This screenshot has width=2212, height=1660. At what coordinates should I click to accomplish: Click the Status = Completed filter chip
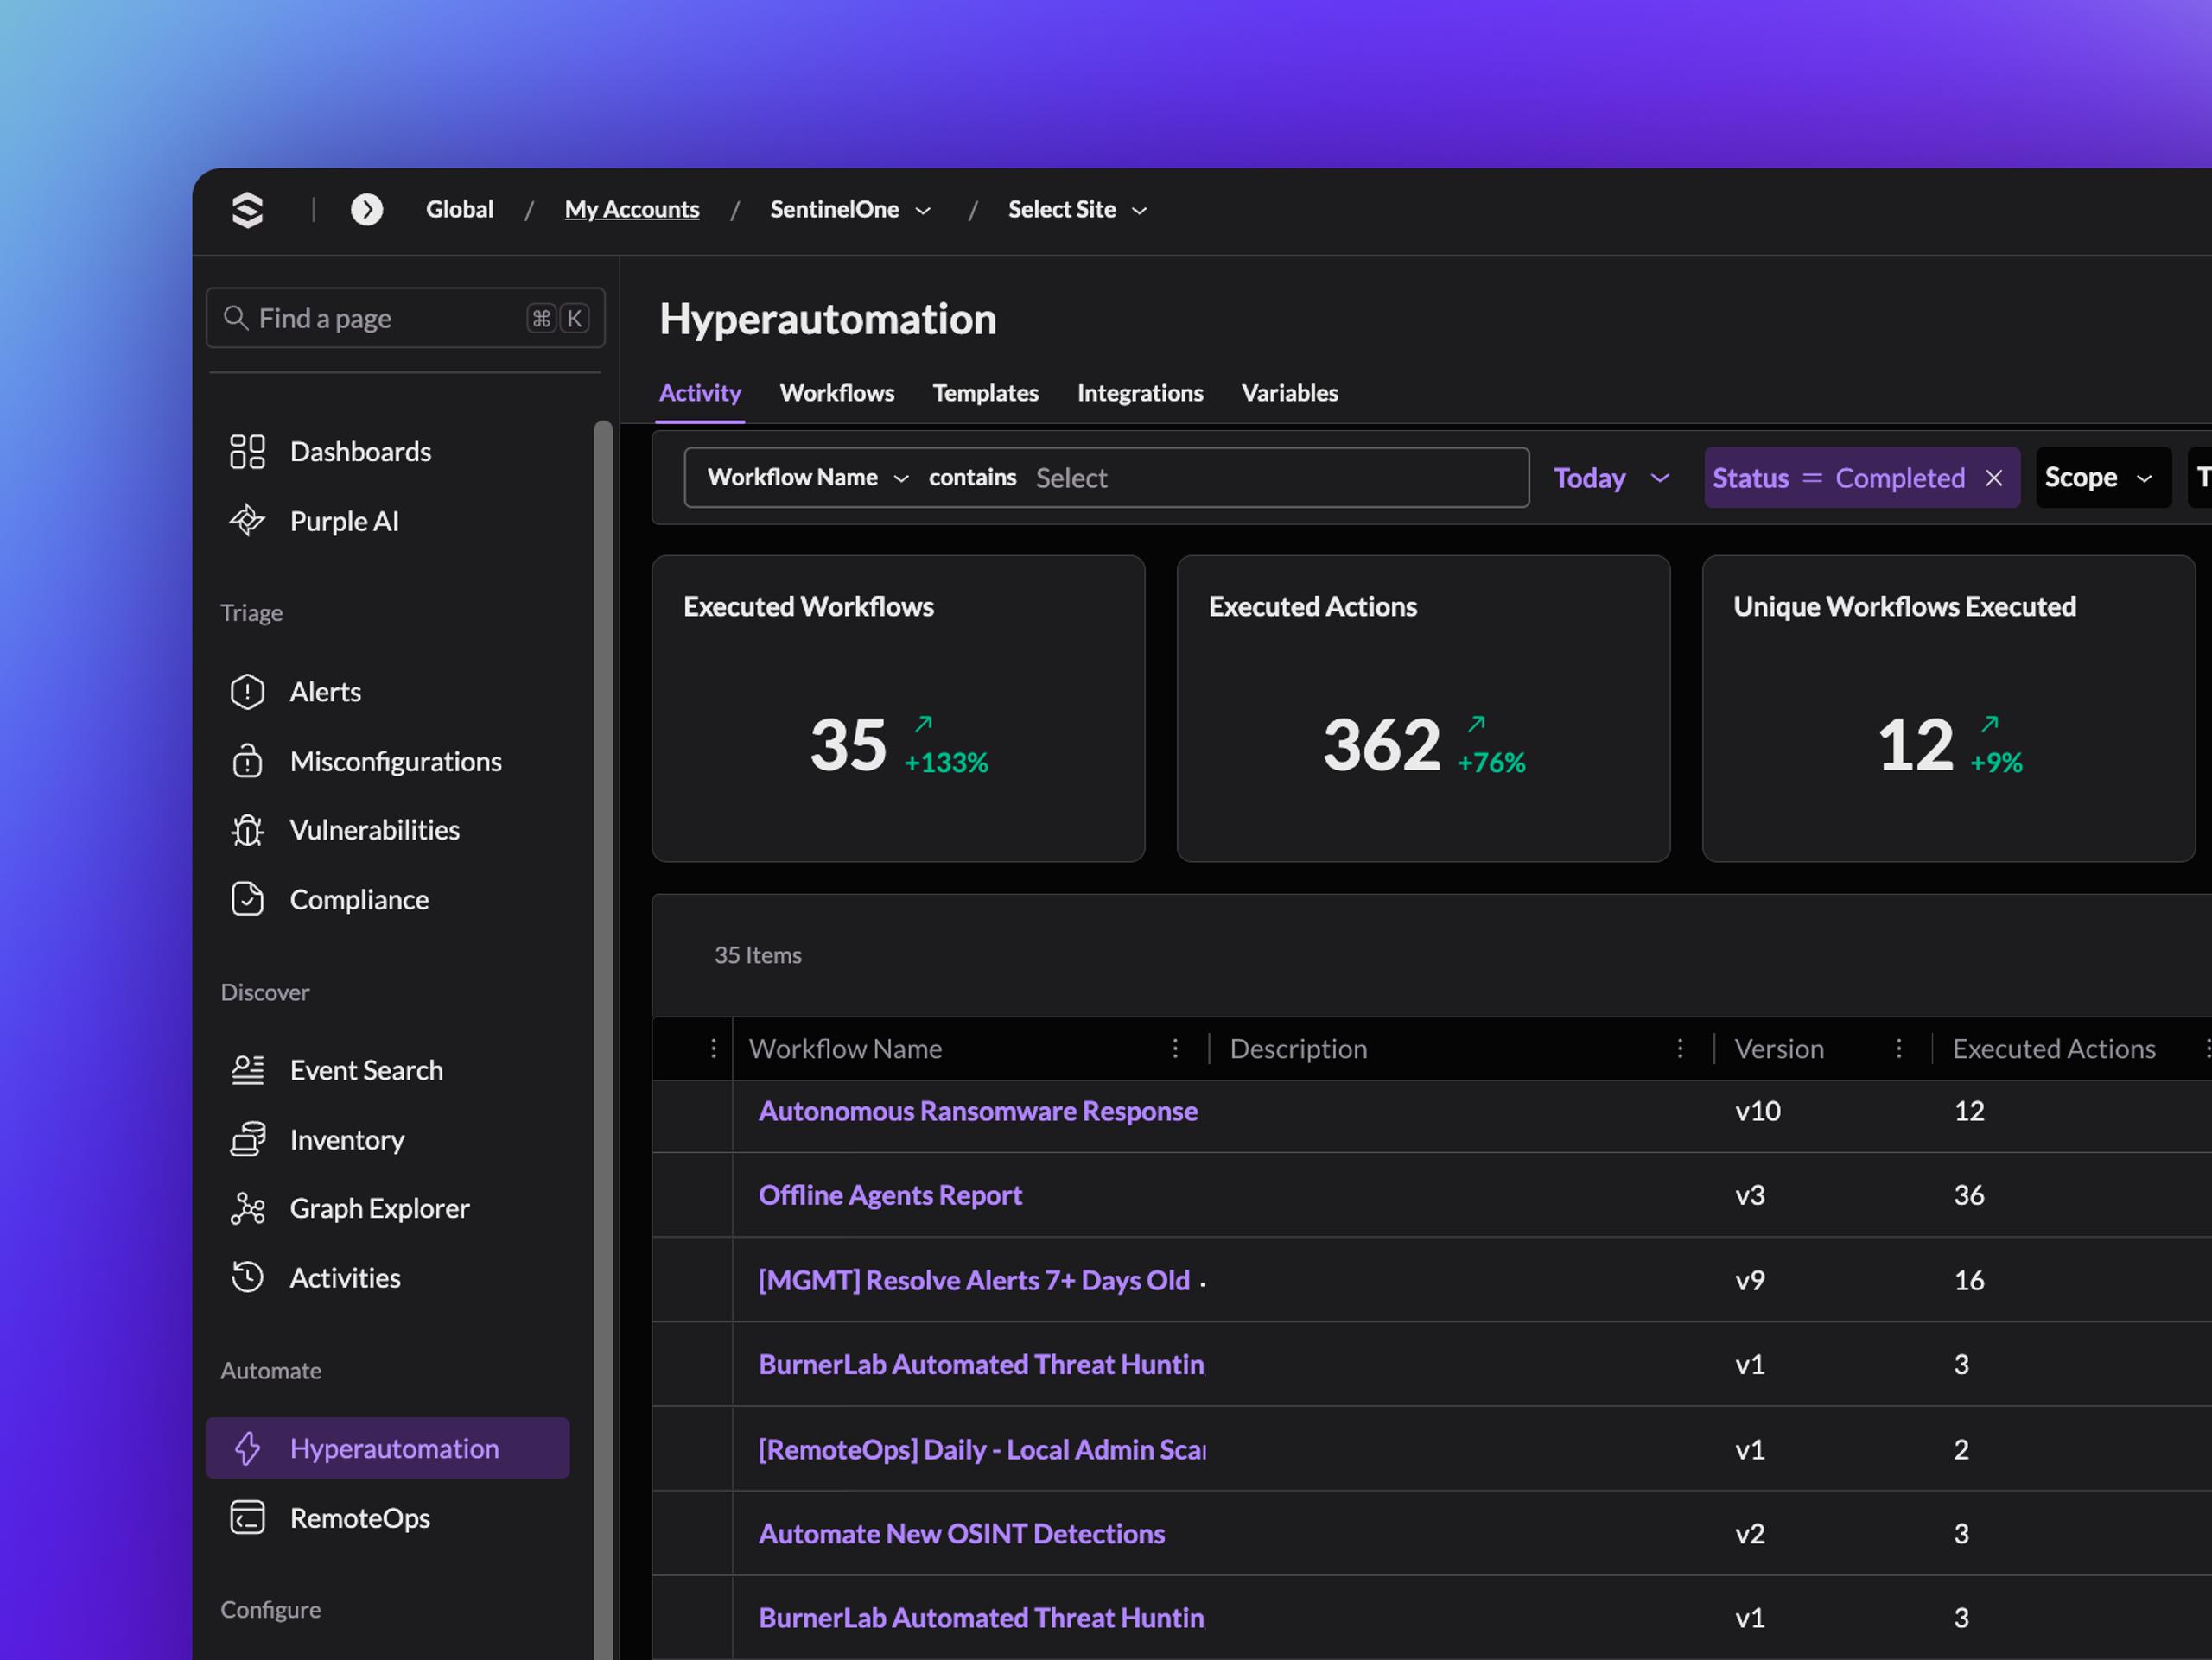click(1862, 478)
